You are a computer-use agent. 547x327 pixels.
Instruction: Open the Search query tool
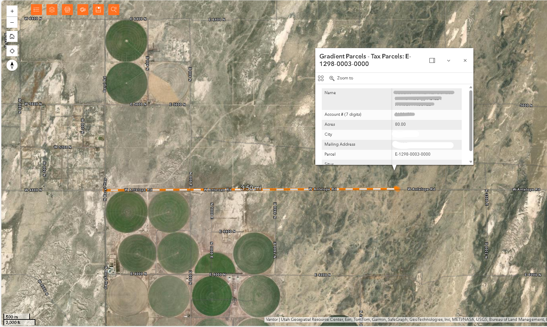[x=114, y=10]
